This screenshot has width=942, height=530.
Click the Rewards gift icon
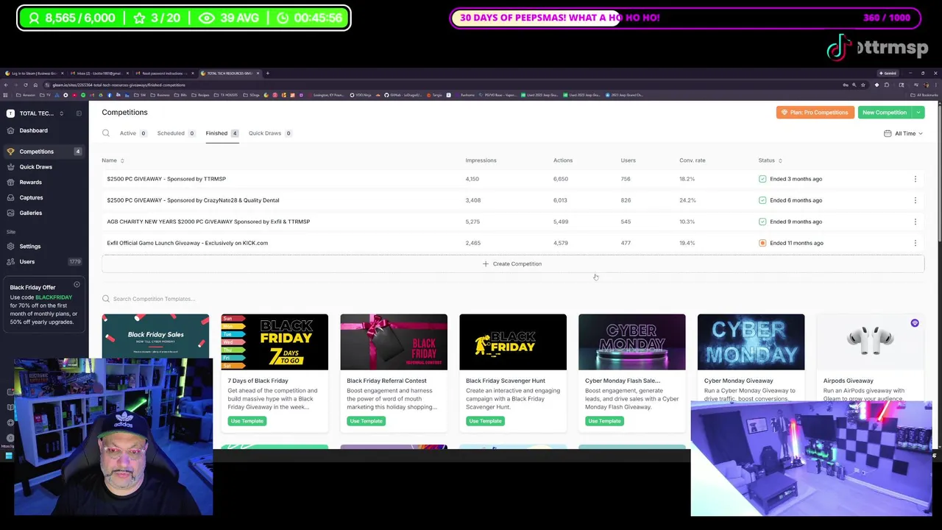pos(10,183)
